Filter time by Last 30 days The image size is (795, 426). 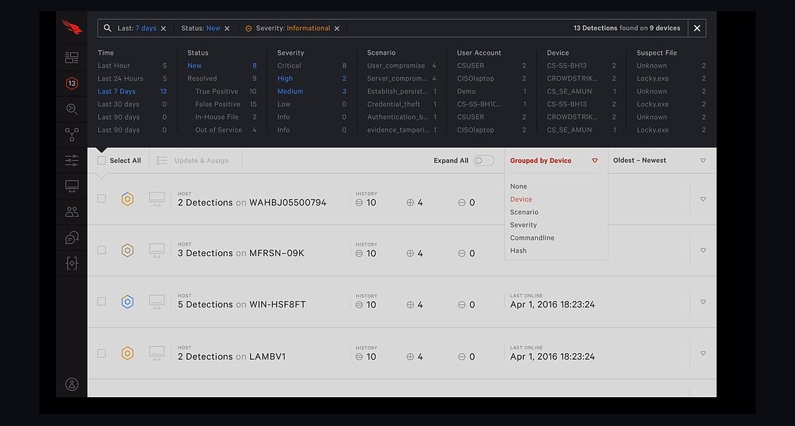pyautogui.click(x=118, y=105)
